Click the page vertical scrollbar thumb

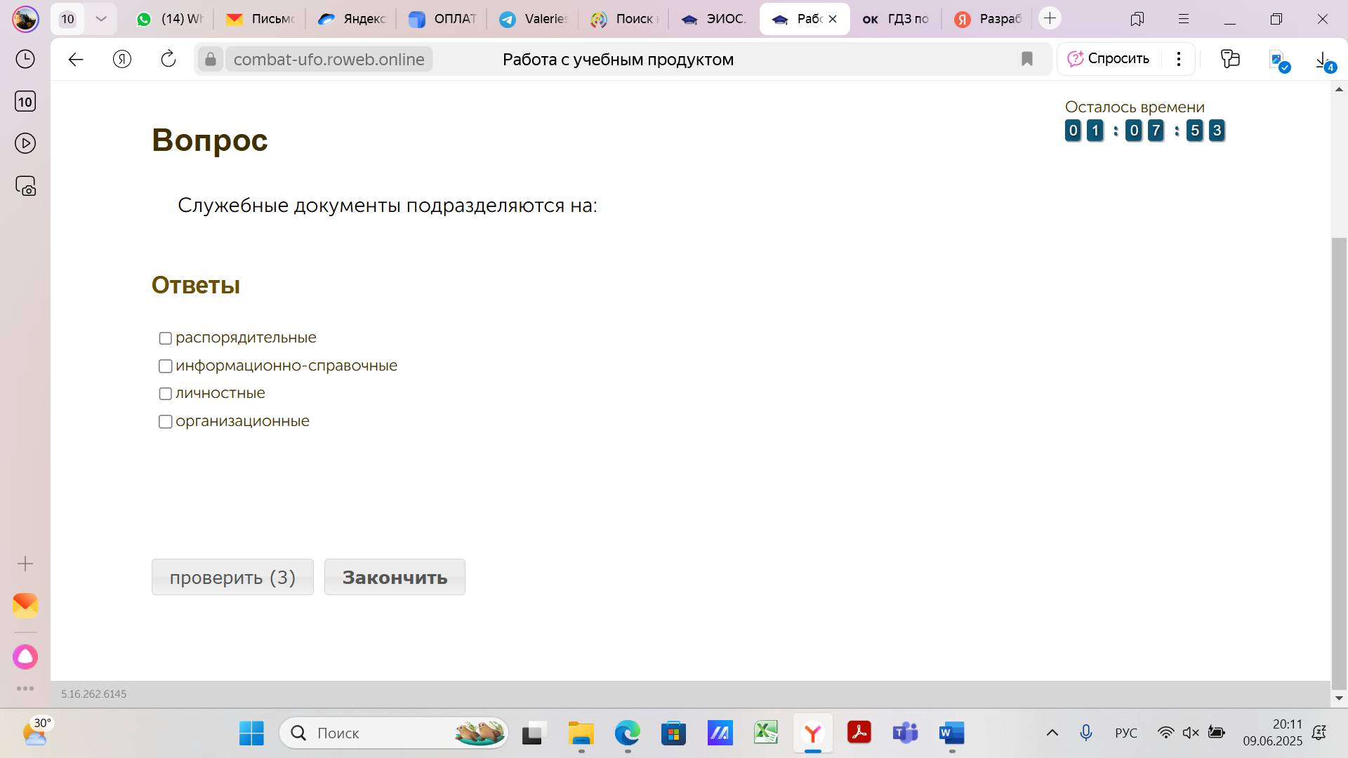(x=1339, y=463)
